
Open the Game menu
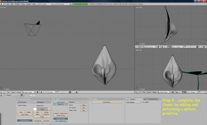(x=23, y=4)
